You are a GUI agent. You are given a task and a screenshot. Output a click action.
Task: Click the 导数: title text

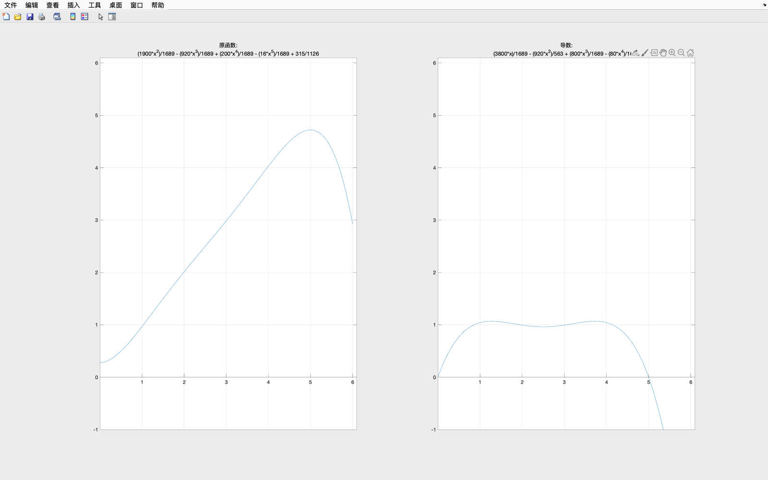(566, 45)
